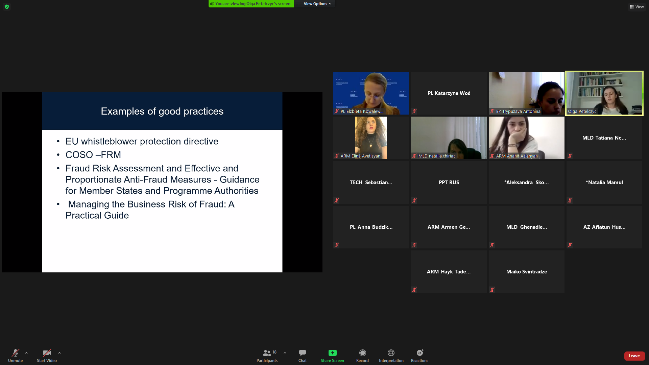The height and width of the screenshot is (365, 649).
Task: Expand the video options arrow beside Start Video
Action: 59,353
